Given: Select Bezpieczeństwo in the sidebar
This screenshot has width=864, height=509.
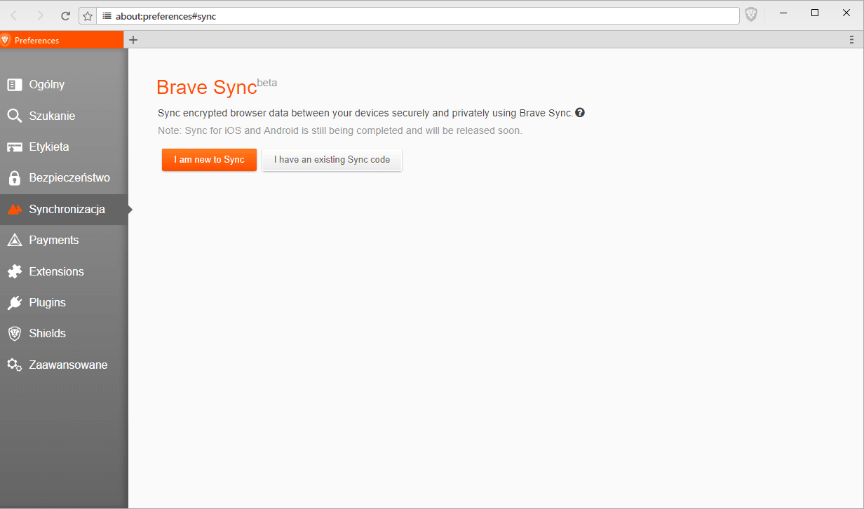Looking at the screenshot, I should point(64,178).
